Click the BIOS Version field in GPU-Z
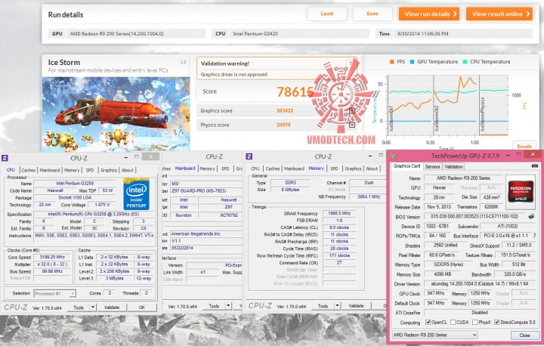This screenshot has width=544, height=346. (x=474, y=216)
